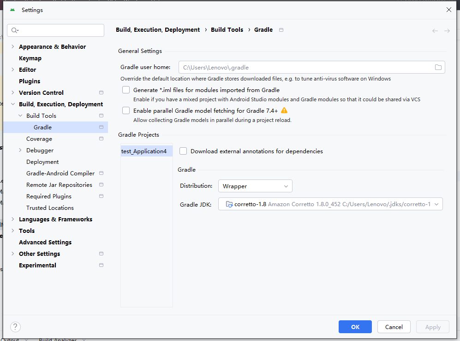Click the back navigation arrow

tap(435, 31)
